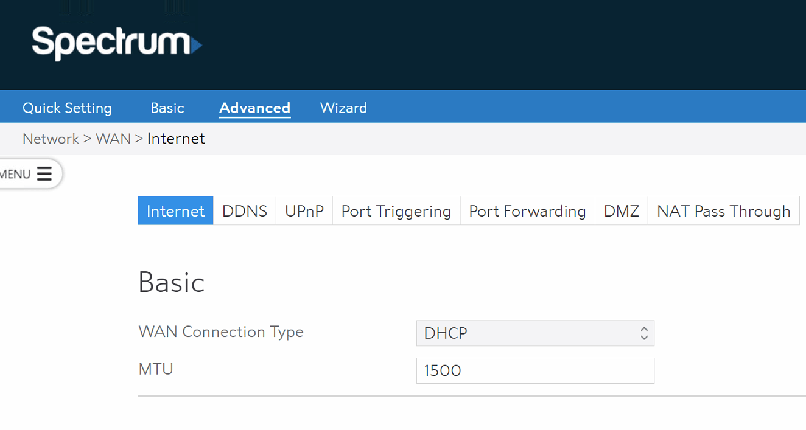This screenshot has width=806, height=430.
Task: Launch the Wizard from top navigation
Action: (343, 108)
